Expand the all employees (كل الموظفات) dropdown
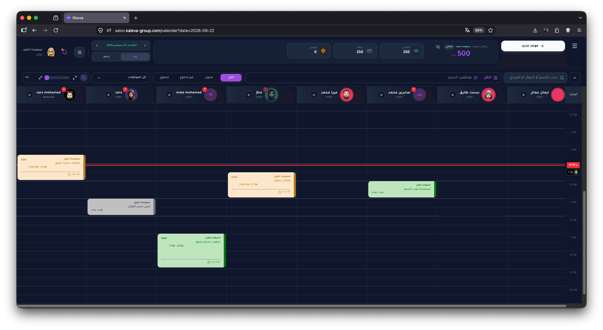 pos(121,77)
